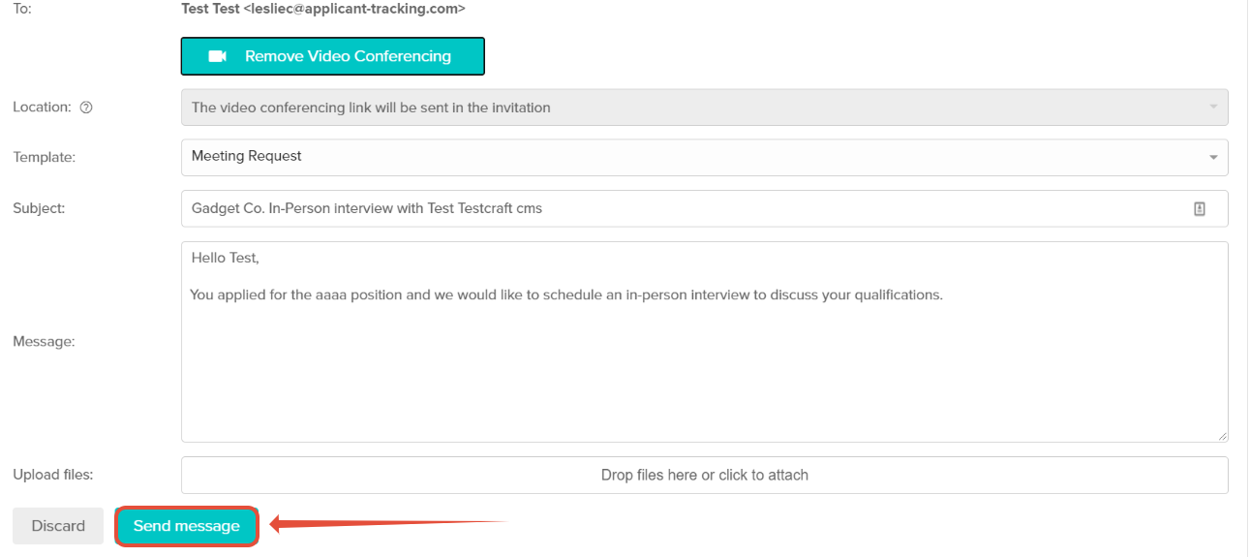Click the video camera icon
Viewport: 1250px width, 557px height.
218,56
